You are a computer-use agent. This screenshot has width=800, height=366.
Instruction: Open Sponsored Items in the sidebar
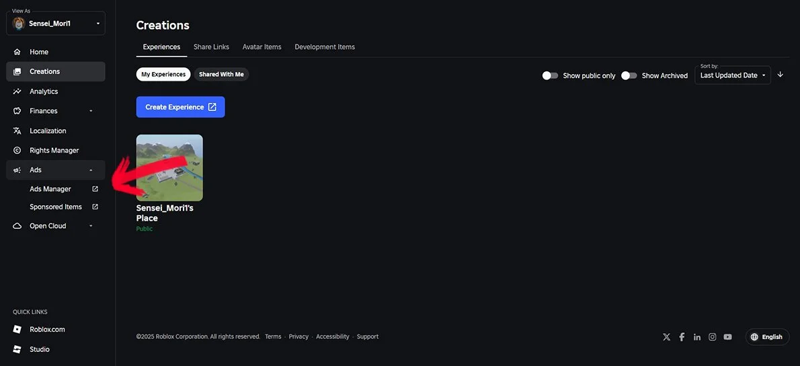[x=56, y=207]
